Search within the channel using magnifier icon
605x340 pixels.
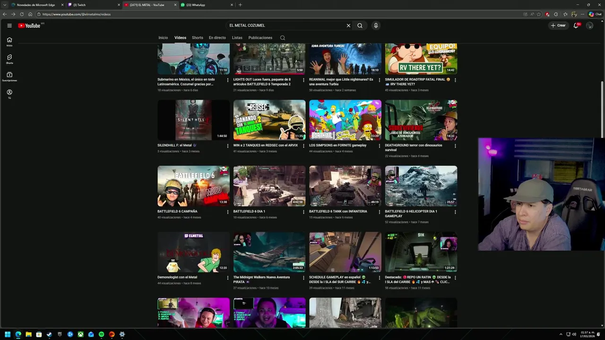coord(283,38)
